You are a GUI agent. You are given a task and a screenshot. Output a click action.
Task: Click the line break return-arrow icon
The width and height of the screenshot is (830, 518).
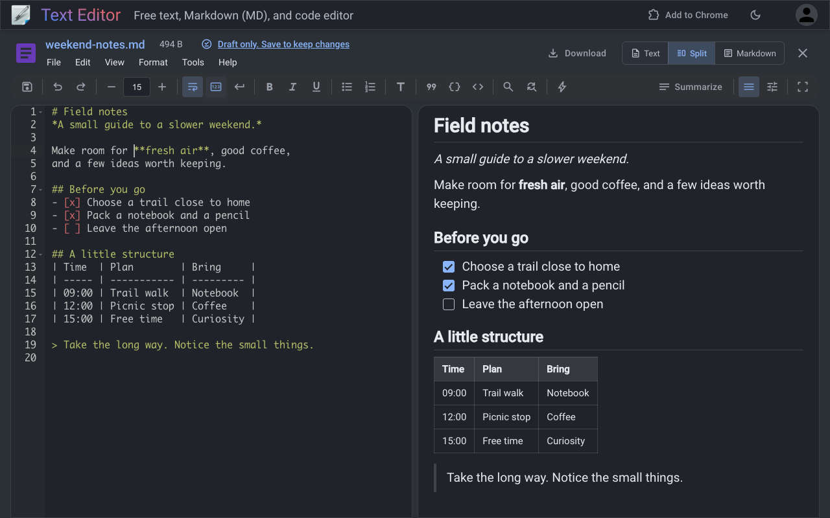(x=239, y=87)
